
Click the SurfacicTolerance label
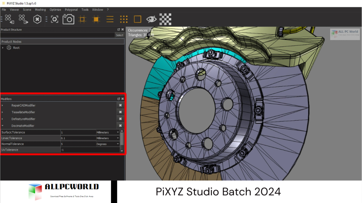pyautogui.click(x=13, y=133)
